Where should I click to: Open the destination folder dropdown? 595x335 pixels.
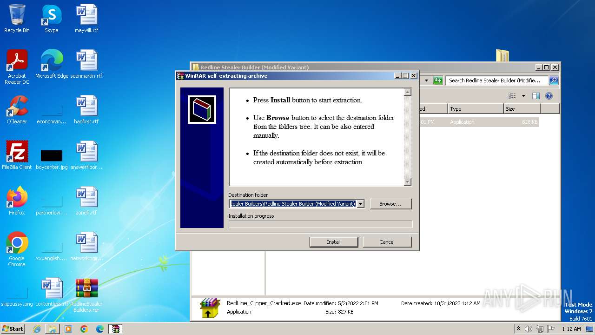pyautogui.click(x=360, y=204)
